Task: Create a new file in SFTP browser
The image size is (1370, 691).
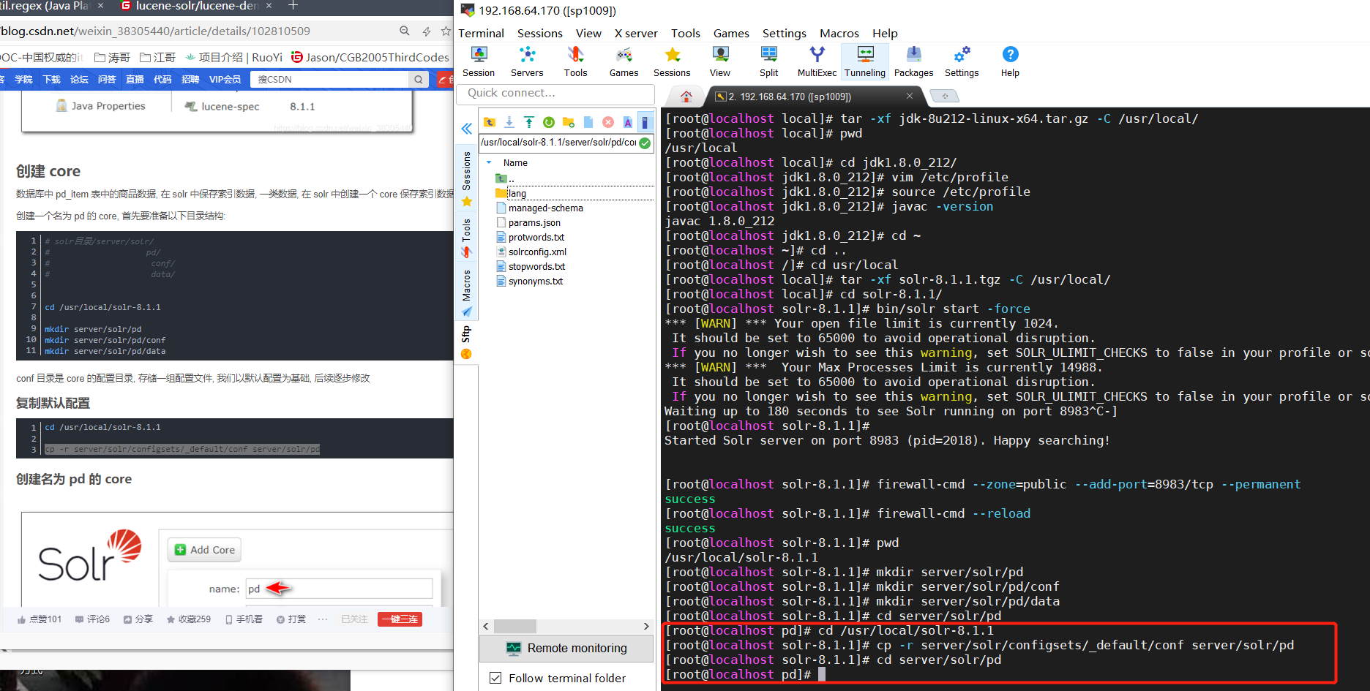Action: 588,122
